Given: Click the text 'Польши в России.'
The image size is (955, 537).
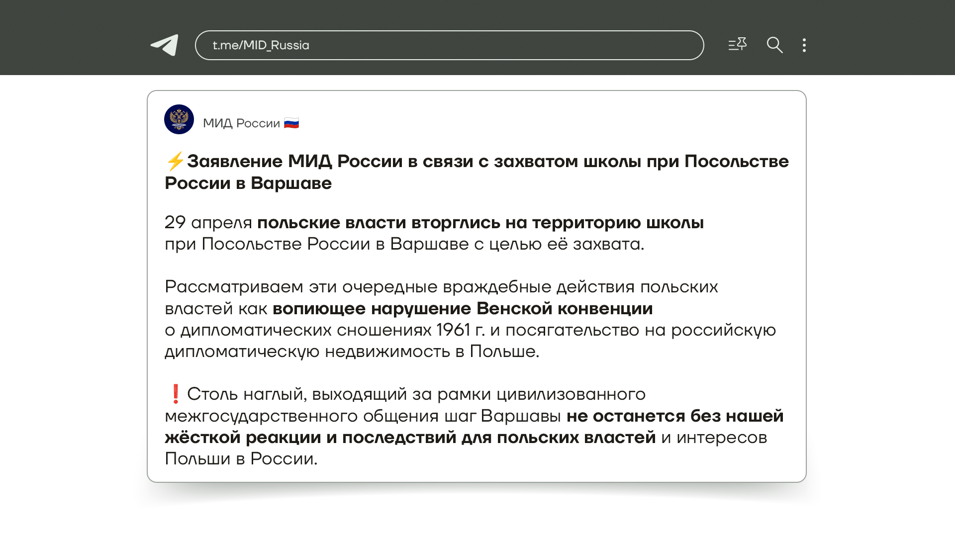Looking at the screenshot, I should 241,459.
